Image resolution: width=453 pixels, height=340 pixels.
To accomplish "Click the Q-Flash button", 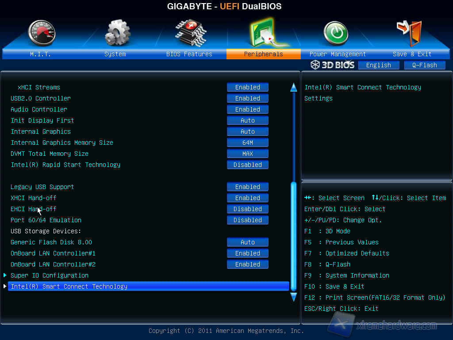I will (425, 65).
